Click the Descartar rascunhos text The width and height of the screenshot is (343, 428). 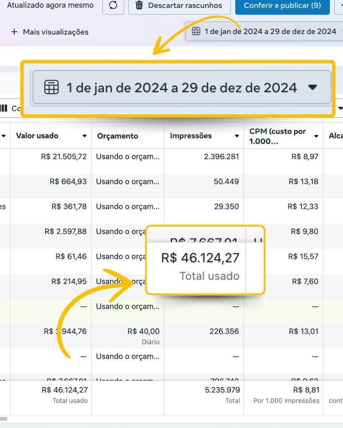tap(185, 6)
